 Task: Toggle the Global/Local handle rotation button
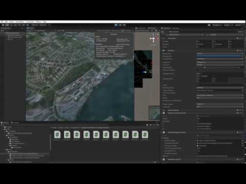[x=43, y=25]
